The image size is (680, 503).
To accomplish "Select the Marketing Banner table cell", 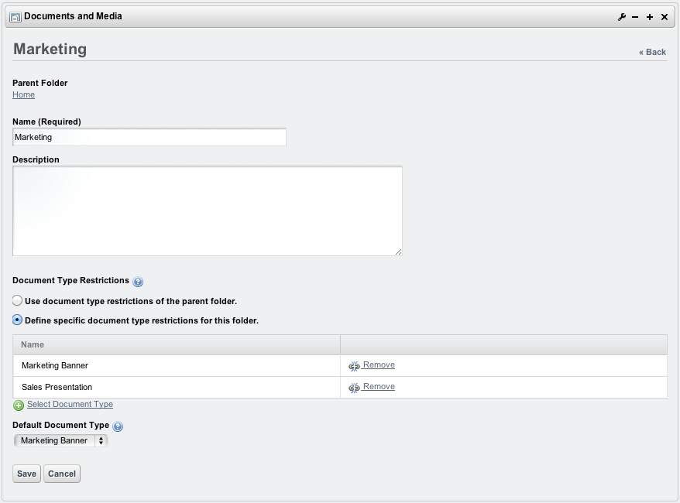I will [x=177, y=366].
